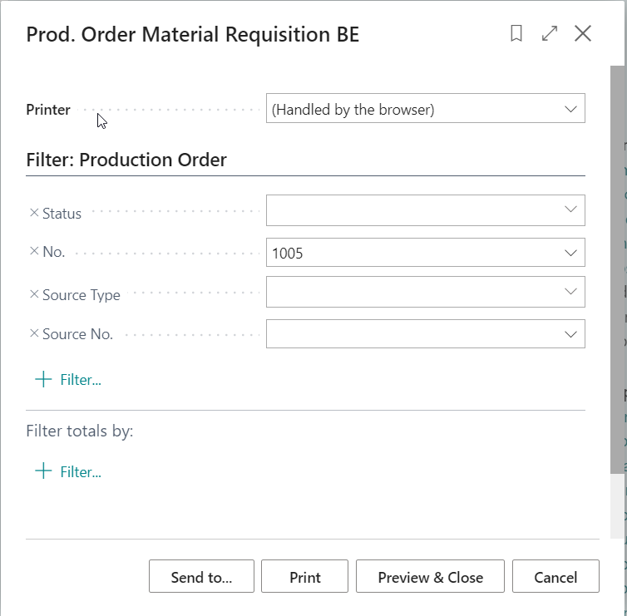Expand the No. filter dropdown arrow
Image resolution: width=627 pixels, height=616 pixels.
(x=570, y=253)
